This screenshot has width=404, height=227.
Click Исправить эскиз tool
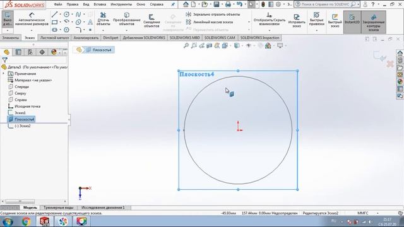coord(297,21)
